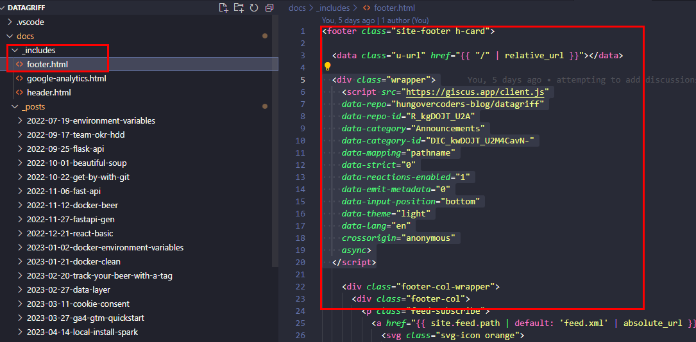696x342 pixels.
Task: Click the _includes breadcrumb segment
Action: [333, 8]
